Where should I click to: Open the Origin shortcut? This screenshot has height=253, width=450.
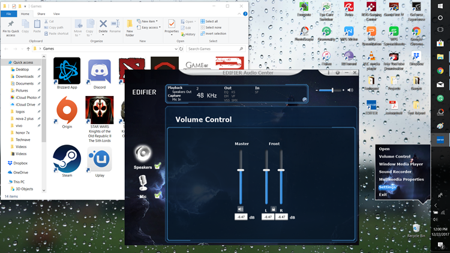point(67,113)
